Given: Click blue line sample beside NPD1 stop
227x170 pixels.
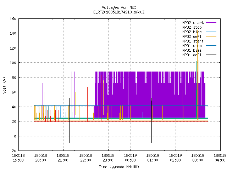Looking at the screenshot, I should 211,46.
